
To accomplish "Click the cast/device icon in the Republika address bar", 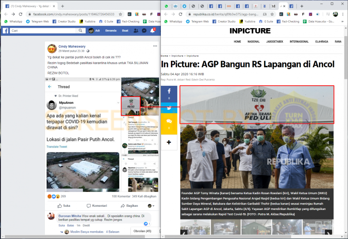I will [x=265, y=14].
